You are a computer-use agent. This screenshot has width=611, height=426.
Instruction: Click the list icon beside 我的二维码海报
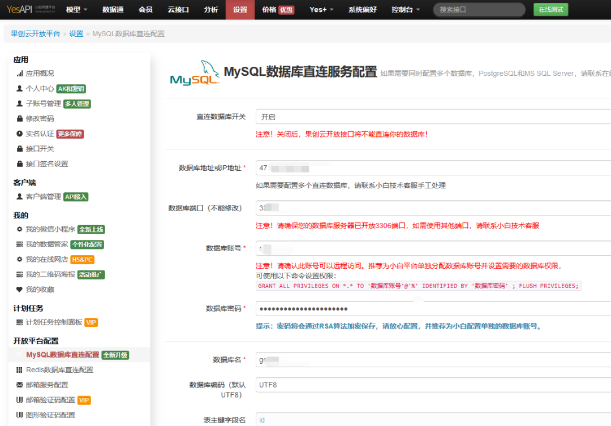point(19,274)
